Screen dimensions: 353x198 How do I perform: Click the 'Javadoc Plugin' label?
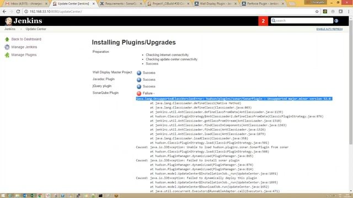pos(104,79)
